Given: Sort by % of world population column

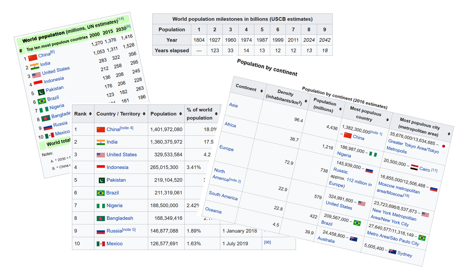Looking at the screenshot, I should click(x=216, y=114).
